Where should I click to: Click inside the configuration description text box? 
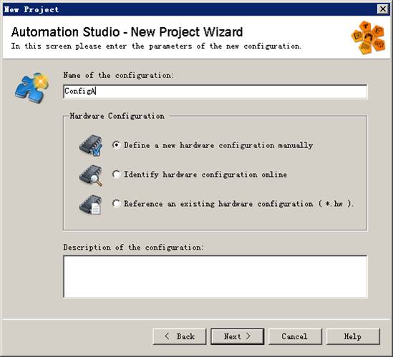215,276
